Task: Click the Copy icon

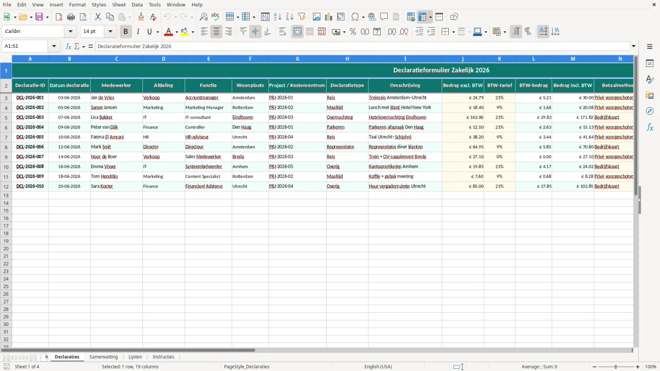Action: coord(110,17)
